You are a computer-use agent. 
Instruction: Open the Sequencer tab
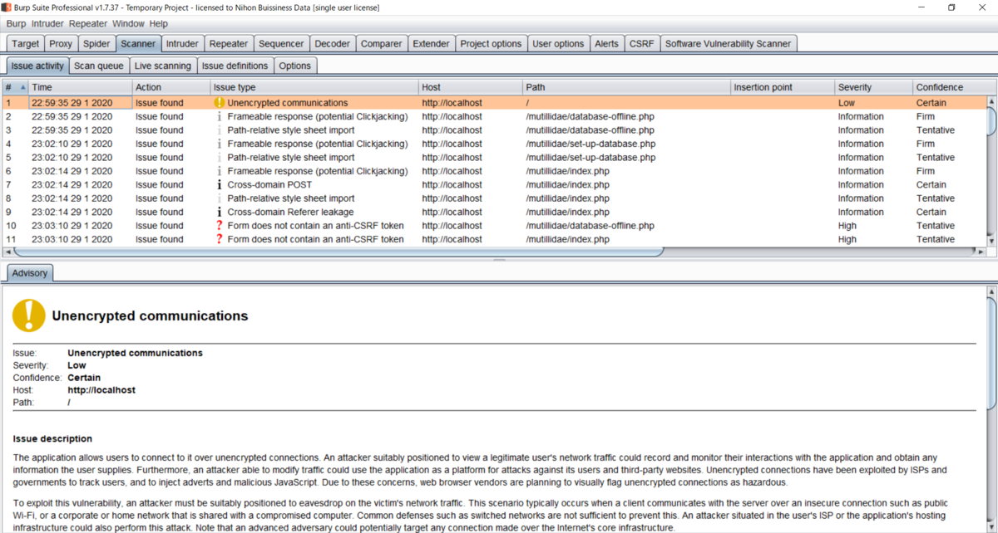pos(281,43)
